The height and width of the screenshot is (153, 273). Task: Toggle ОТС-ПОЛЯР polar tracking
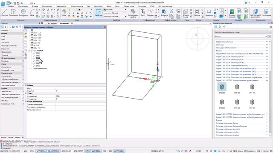pyautogui.click(x=78, y=151)
